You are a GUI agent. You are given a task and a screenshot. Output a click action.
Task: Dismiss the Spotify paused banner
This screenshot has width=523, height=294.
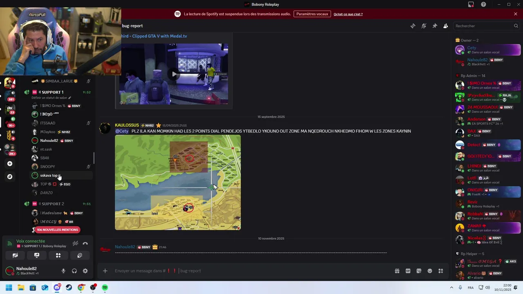pos(516,14)
